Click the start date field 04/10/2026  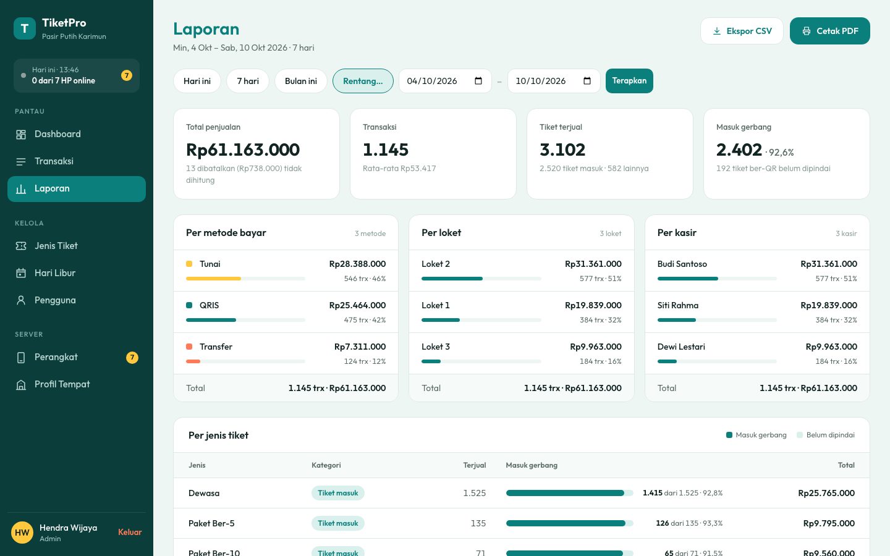pyautogui.click(x=445, y=81)
